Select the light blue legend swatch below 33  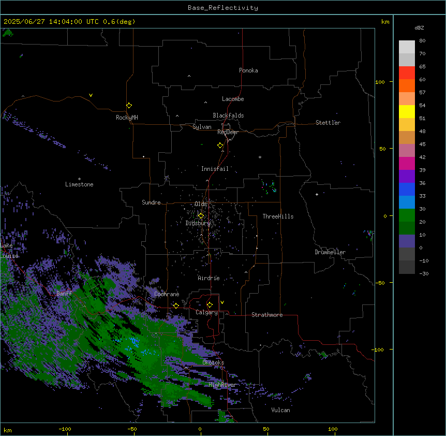click(407, 202)
